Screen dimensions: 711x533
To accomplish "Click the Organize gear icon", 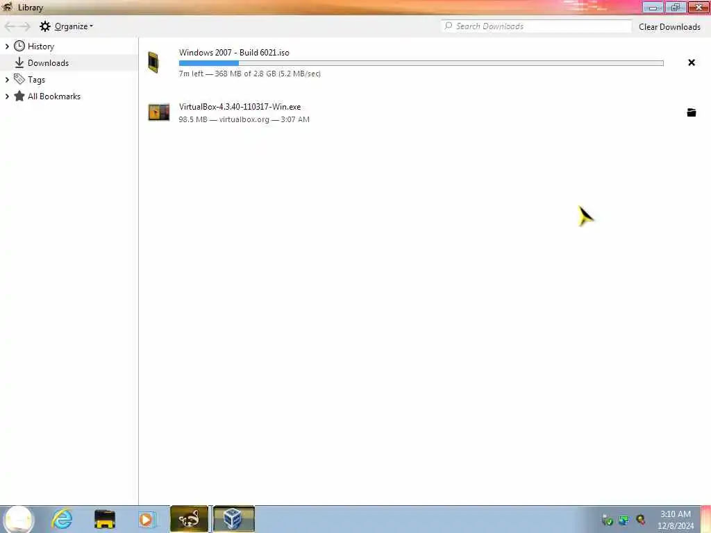I will click(x=45, y=26).
